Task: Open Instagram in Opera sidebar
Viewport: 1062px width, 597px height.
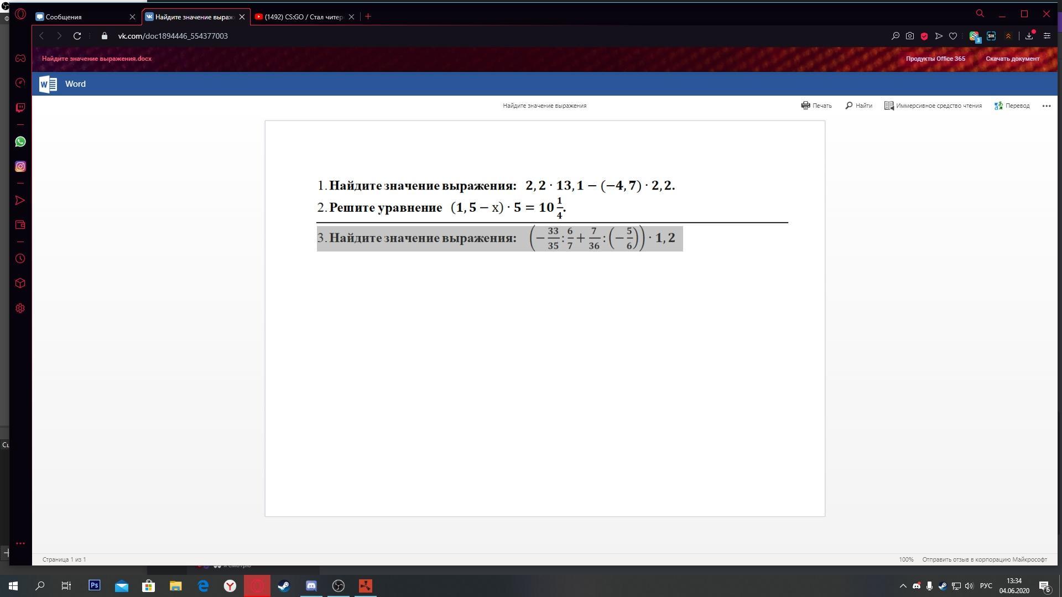Action: point(20,166)
